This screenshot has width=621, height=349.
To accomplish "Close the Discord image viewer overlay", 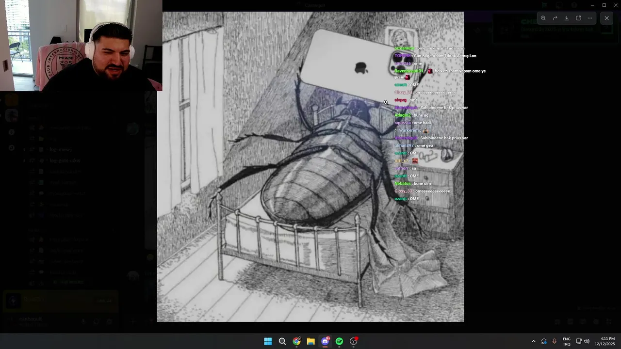I will coord(606,18).
